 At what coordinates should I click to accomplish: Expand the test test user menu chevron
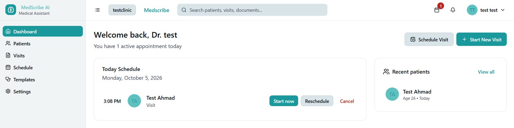click(503, 10)
